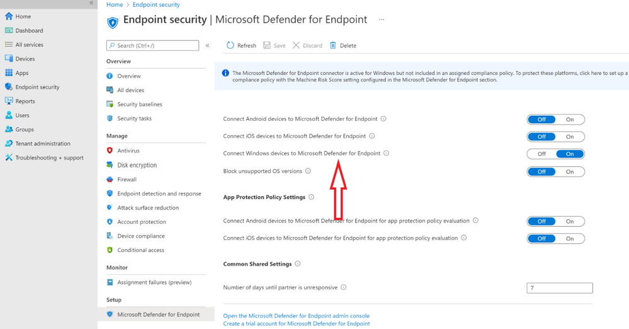Click info icon beside Number of days until unresponsive

point(343,287)
